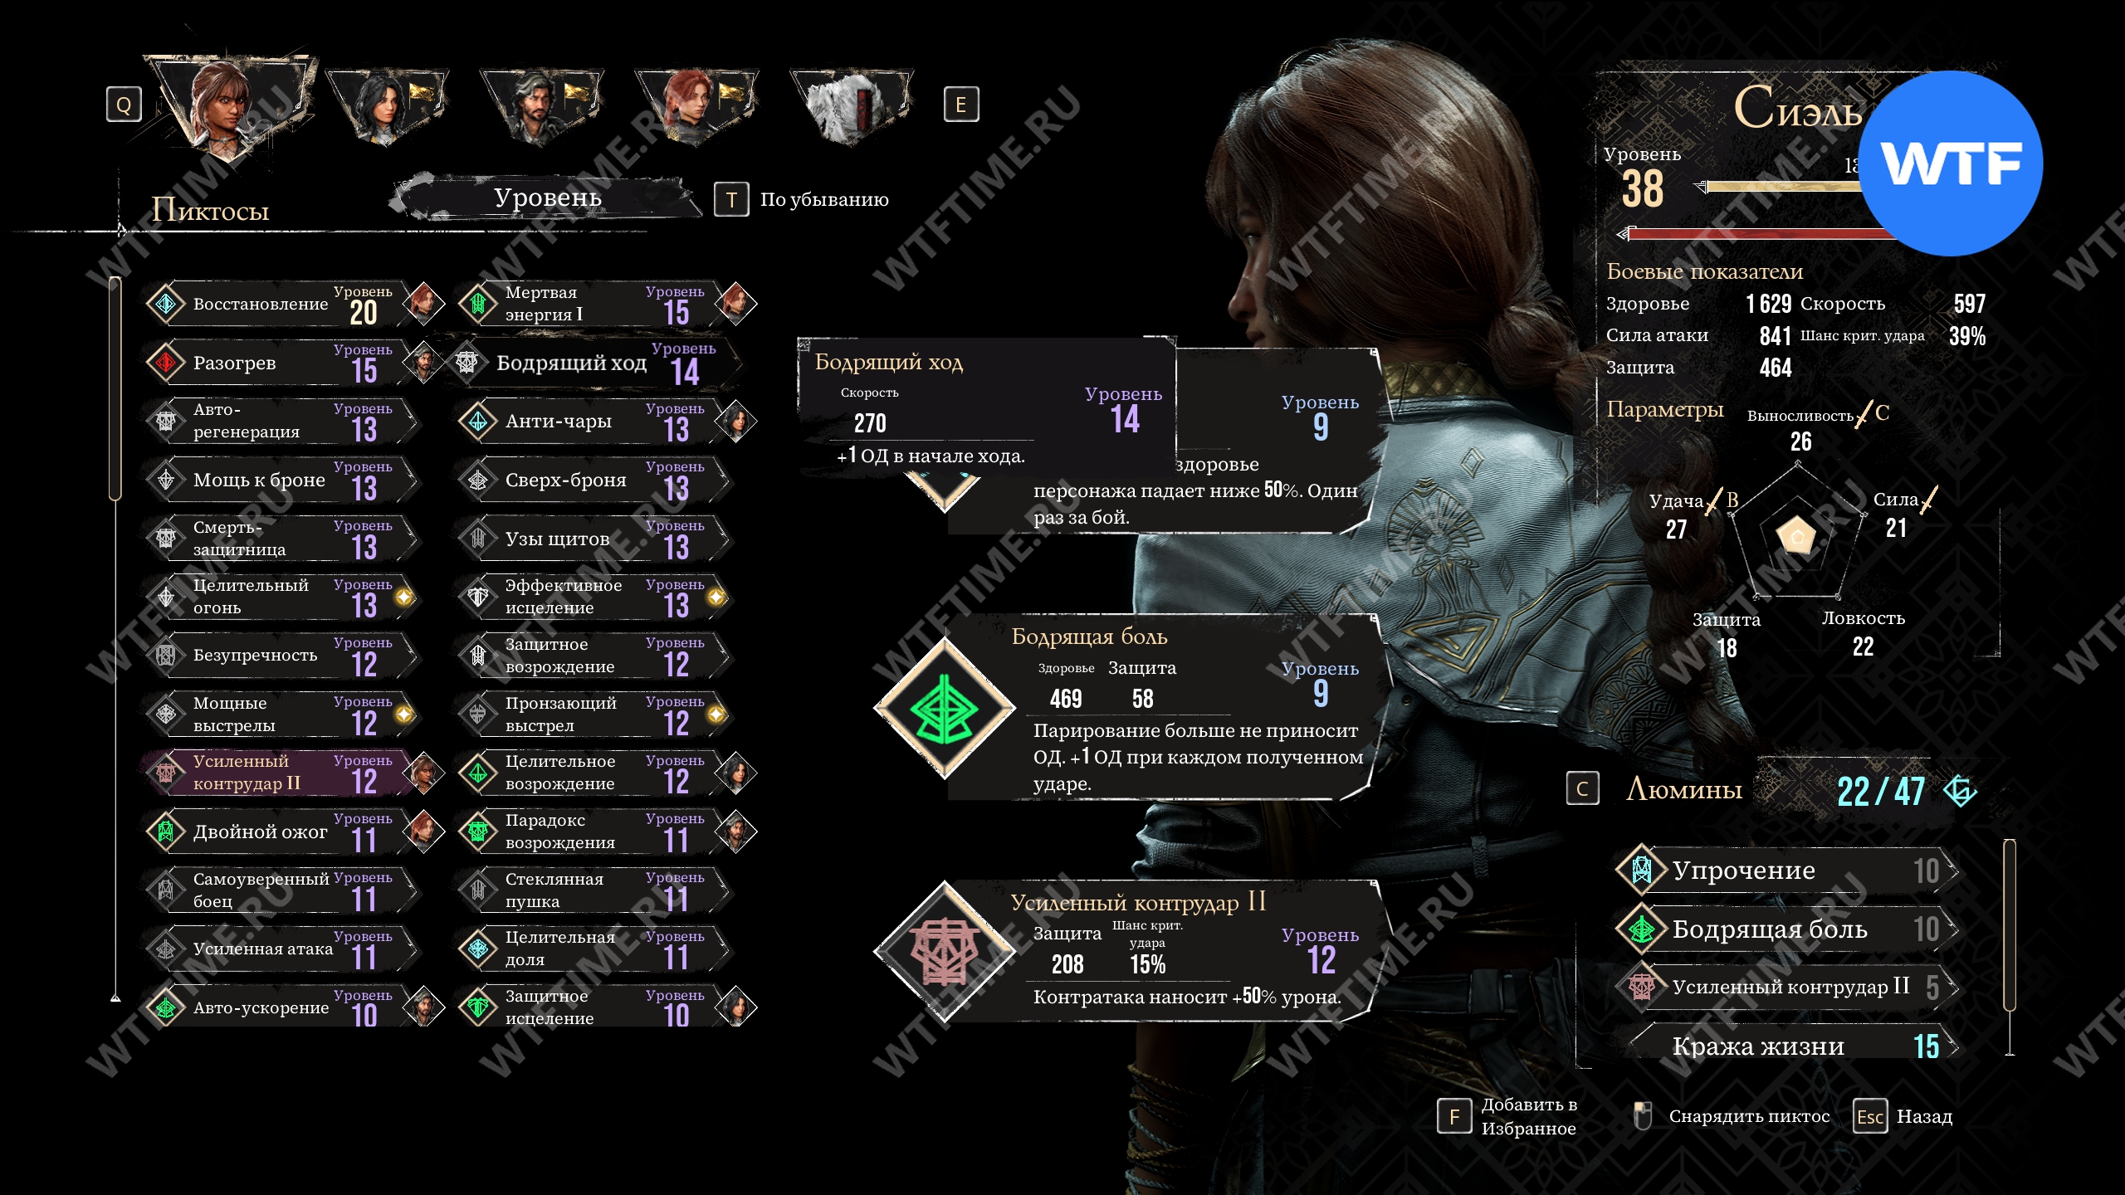
Task: Toggle favorite star on Мощные выстрелы
Action: coord(404,715)
